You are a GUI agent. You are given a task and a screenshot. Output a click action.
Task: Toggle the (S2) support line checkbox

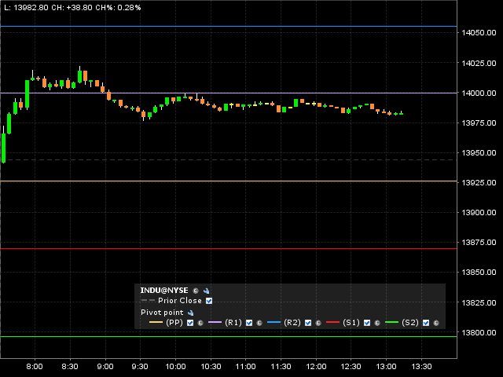(426, 323)
